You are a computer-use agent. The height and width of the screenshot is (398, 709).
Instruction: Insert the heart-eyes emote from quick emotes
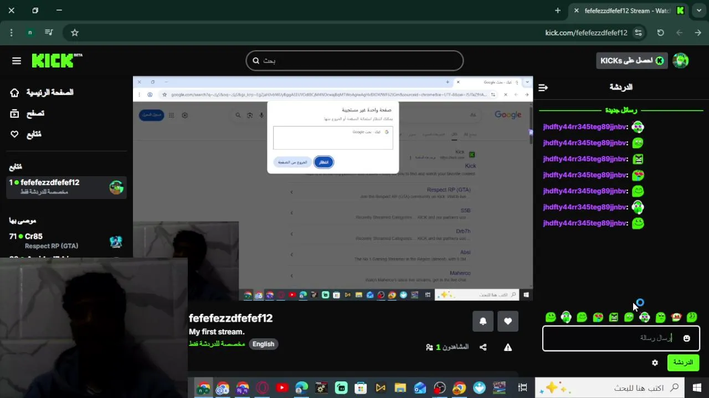(x=598, y=317)
